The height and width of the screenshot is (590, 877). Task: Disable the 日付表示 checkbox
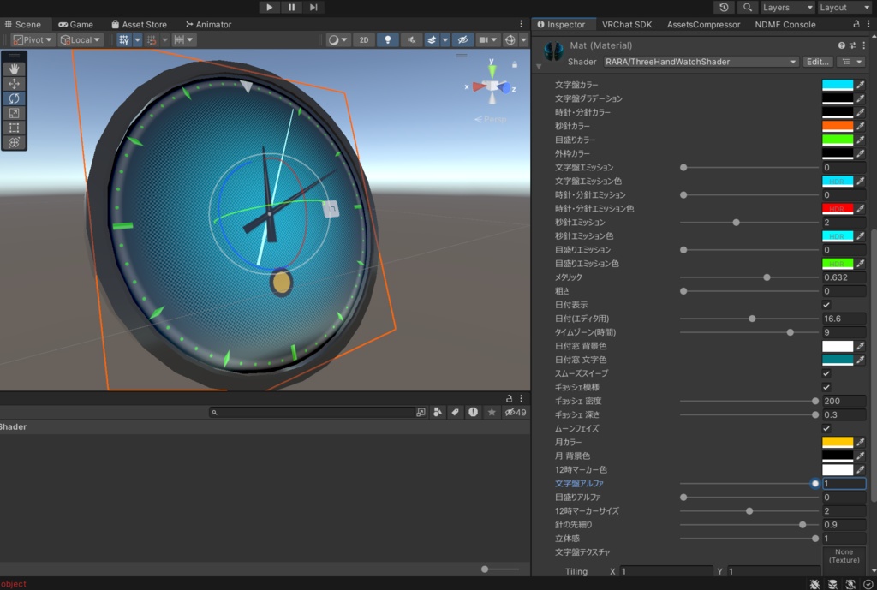[x=826, y=305]
